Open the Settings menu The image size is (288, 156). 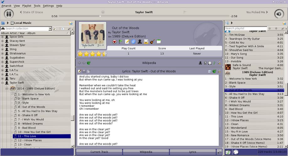(48, 6)
